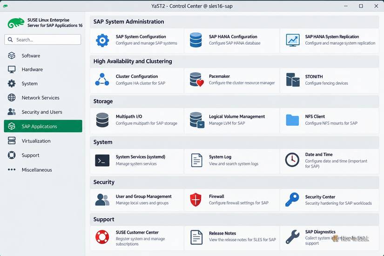Click the 'View and search system logs' description
This screenshot has height=256, width=384.
point(233,164)
